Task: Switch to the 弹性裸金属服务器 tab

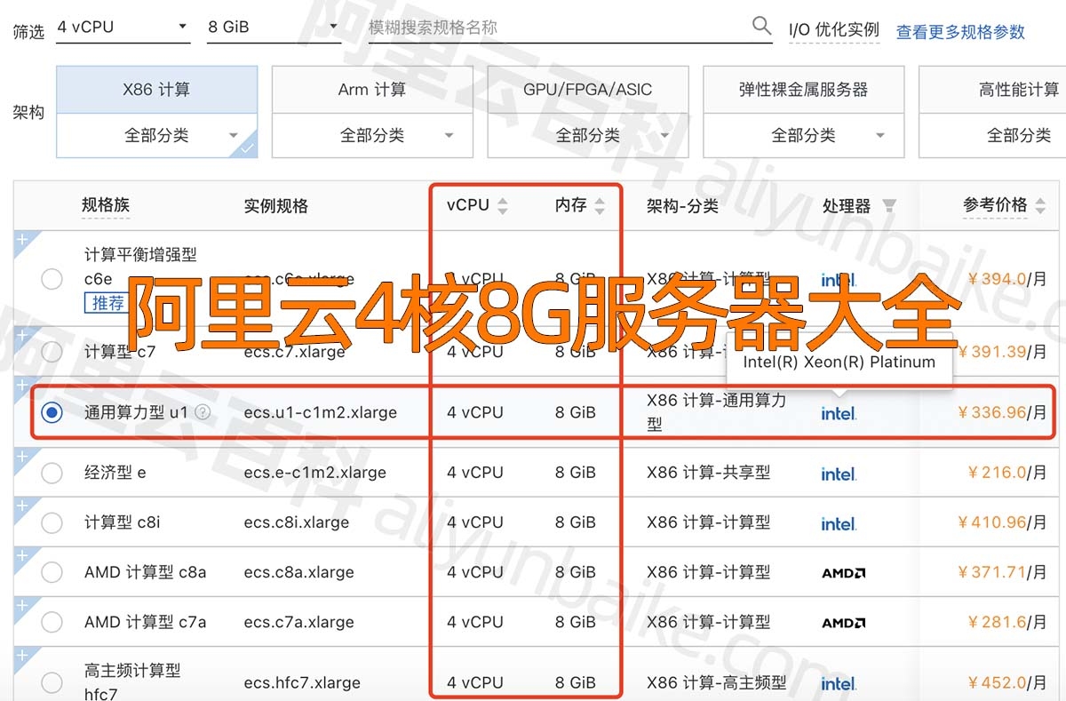Action: (x=803, y=88)
